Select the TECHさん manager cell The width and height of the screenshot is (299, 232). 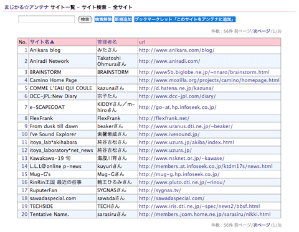coord(117,206)
